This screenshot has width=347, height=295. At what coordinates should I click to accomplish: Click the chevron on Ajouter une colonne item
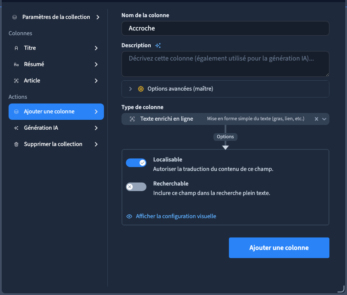pos(96,112)
